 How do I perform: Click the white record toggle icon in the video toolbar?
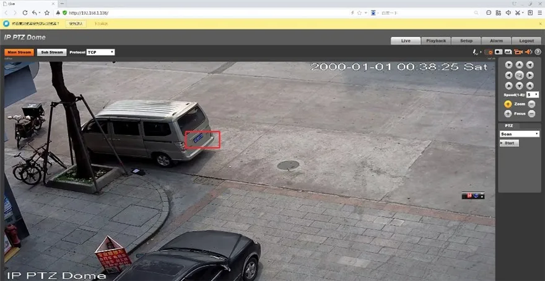click(499, 52)
